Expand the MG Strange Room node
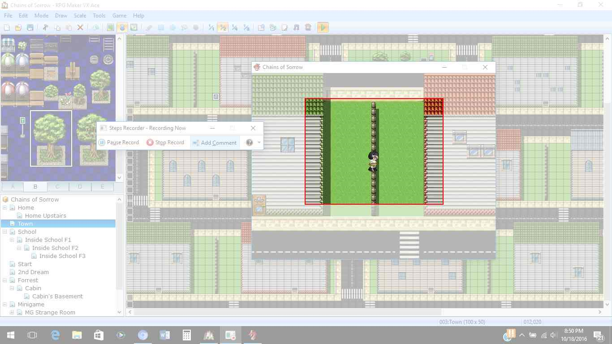 click(12, 313)
